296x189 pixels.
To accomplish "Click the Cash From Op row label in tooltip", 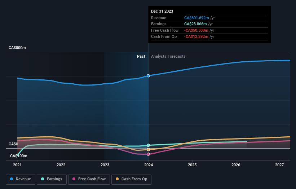I will (164, 37).
